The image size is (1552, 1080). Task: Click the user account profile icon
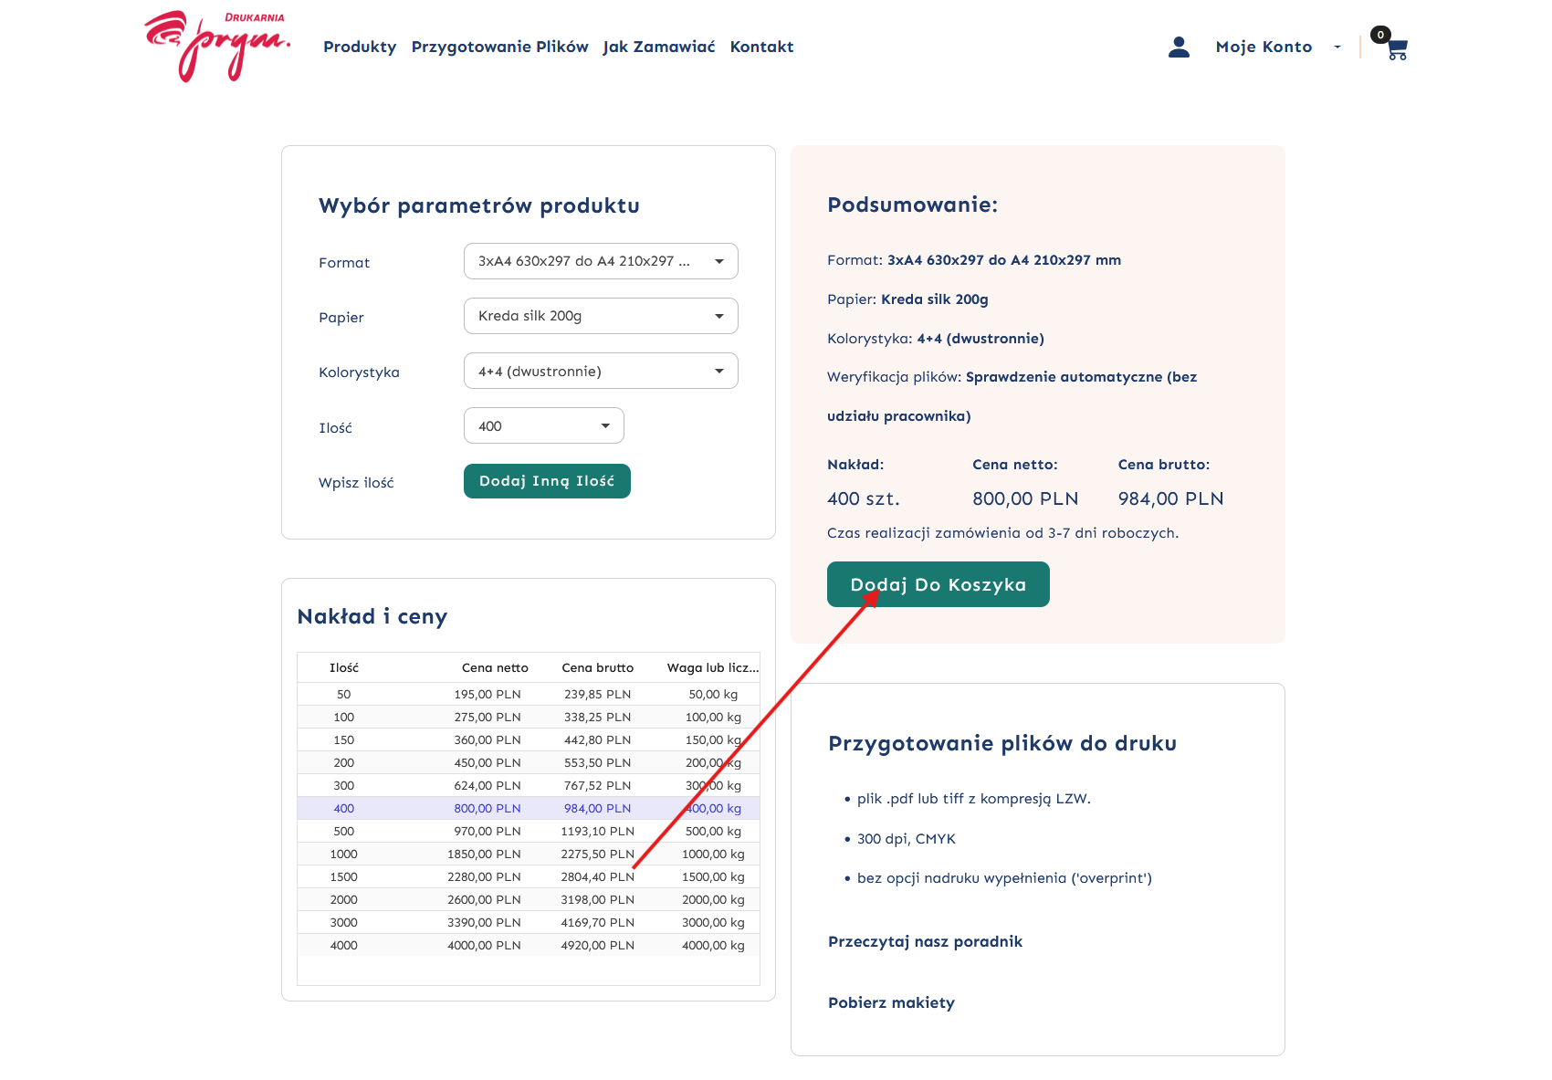[x=1179, y=47]
